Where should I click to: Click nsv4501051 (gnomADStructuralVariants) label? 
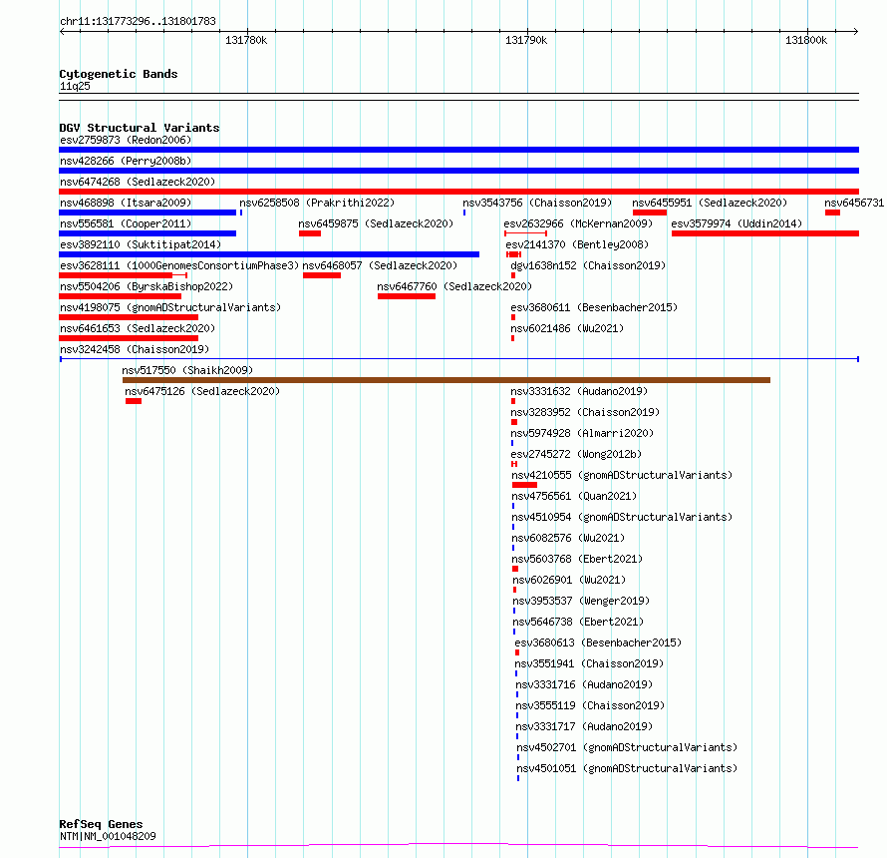pyautogui.click(x=627, y=768)
